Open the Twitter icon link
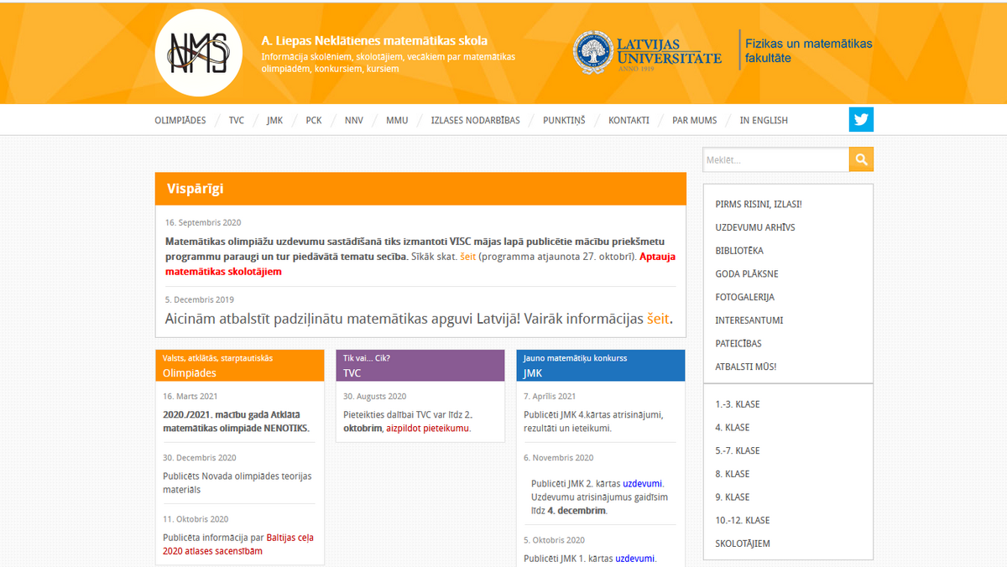1007x567 pixels. pyautogui.click(x=861, y=120)
